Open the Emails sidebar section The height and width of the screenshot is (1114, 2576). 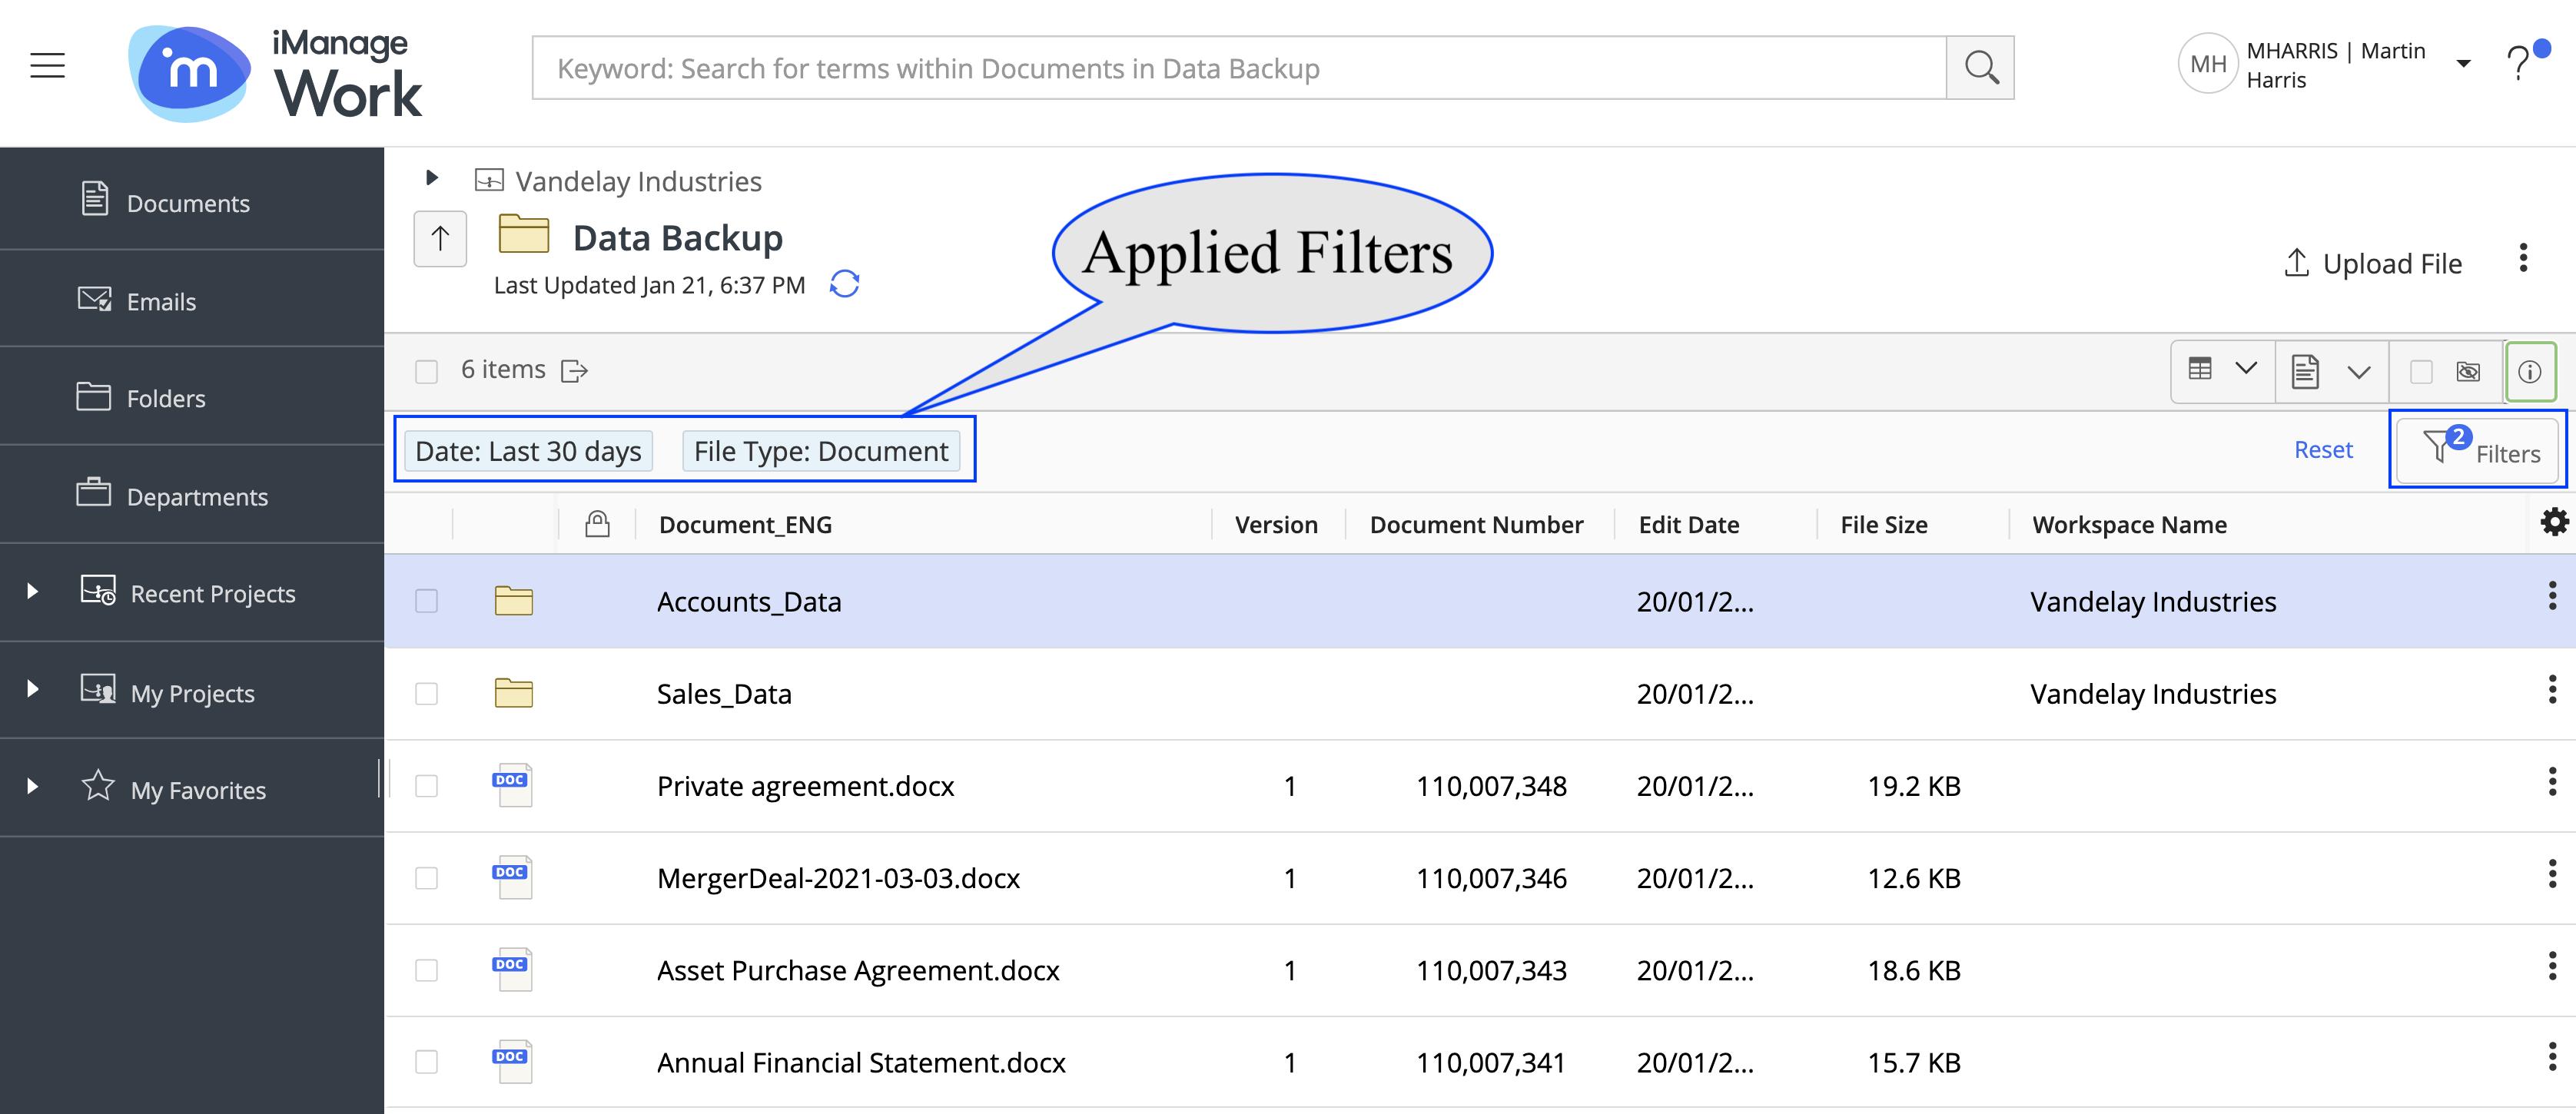click(160, 301)
